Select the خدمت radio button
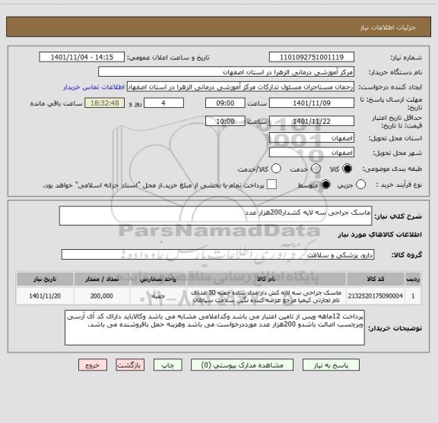 click(x=316, y=169)
